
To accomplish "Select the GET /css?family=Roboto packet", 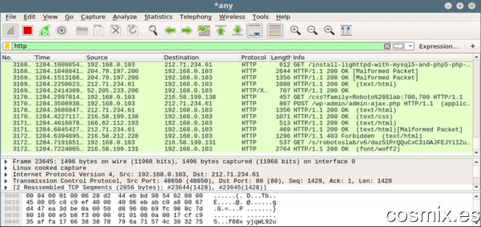I will (236, 97).
